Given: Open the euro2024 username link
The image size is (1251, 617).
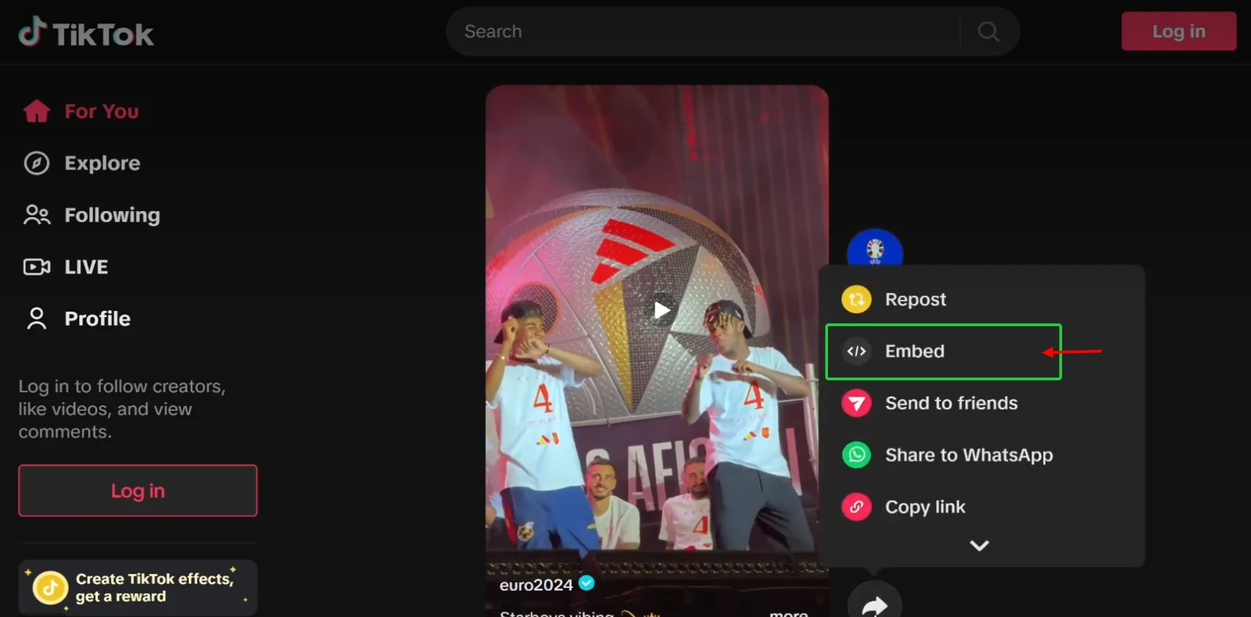Looking at the screenshot, I should (536, 584).
